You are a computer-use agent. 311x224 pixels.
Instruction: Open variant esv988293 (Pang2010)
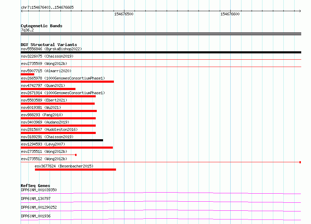[42, 115]
